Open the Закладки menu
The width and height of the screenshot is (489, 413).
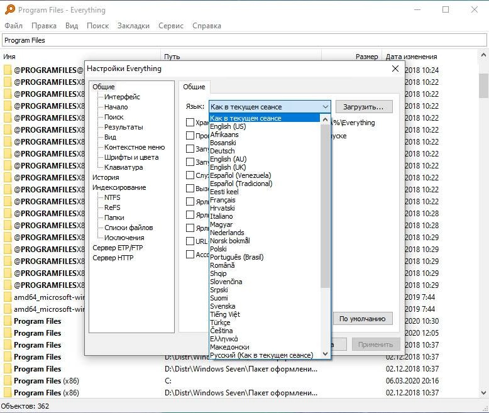133,26
